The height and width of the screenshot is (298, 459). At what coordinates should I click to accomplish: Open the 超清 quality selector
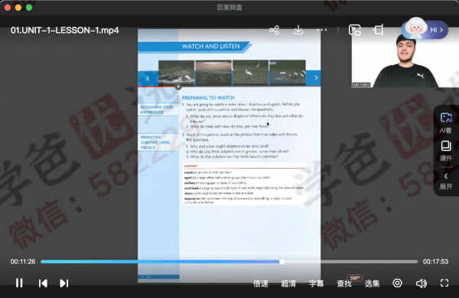288,283
